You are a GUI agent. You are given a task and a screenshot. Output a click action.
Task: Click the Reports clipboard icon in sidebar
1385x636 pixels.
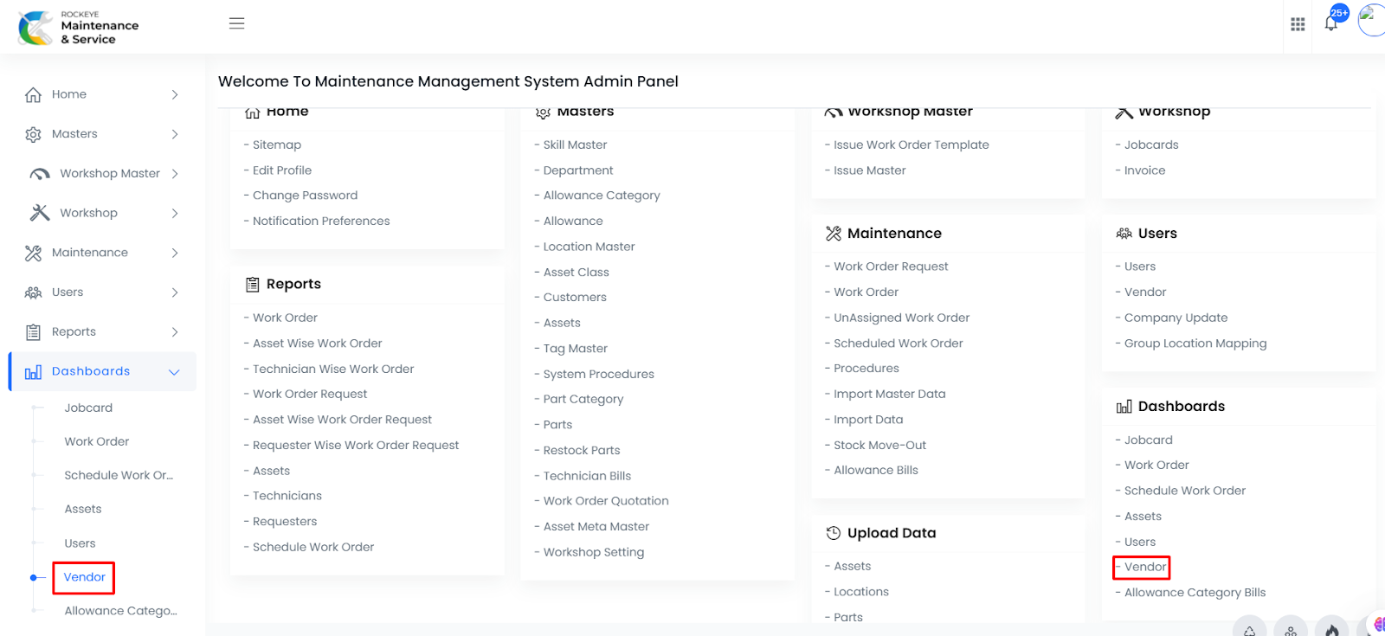point(33,332)
